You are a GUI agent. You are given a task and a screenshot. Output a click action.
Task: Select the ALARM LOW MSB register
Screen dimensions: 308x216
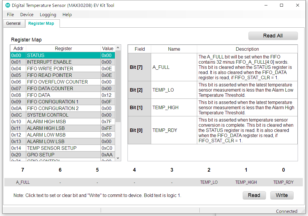coord(62,135)
